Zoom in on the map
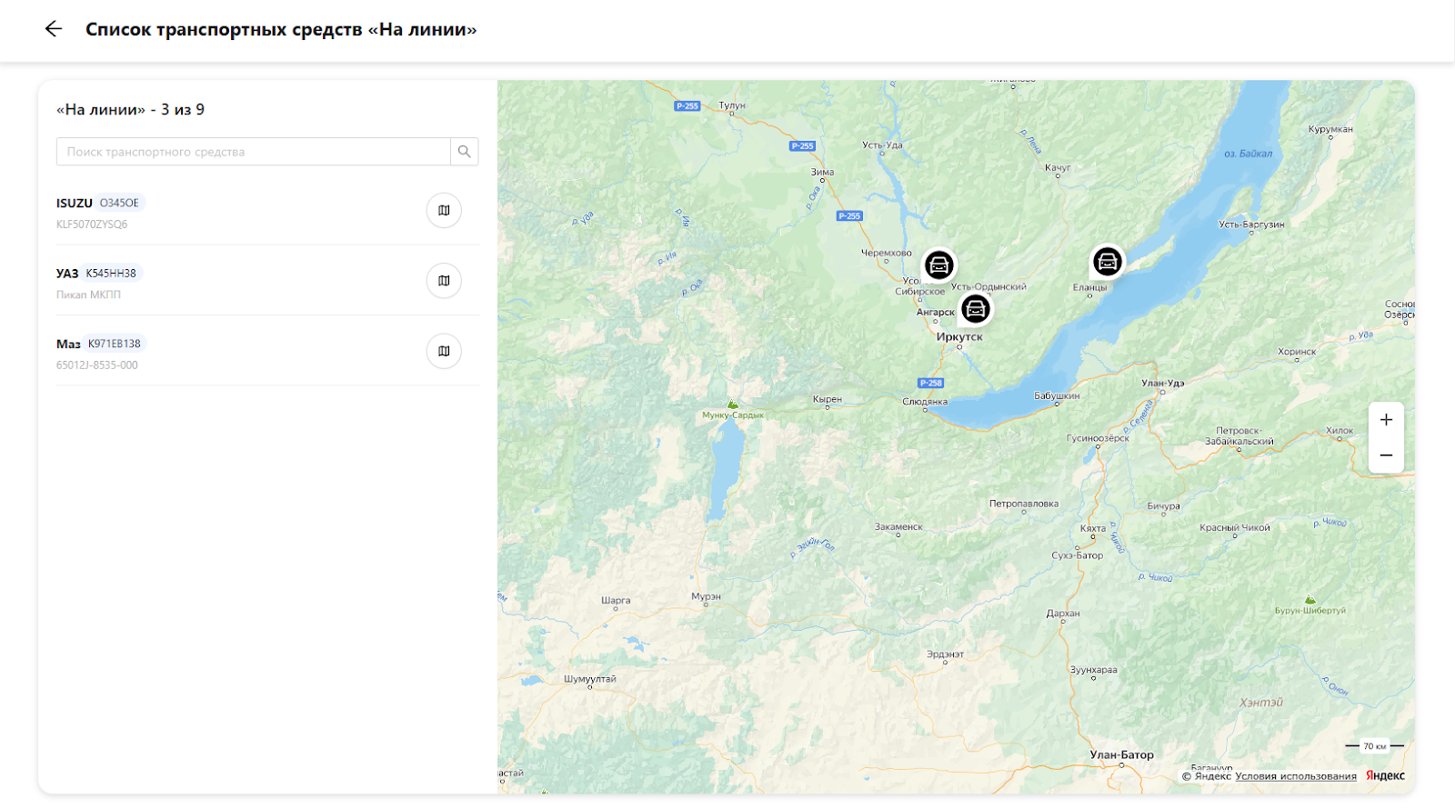 coord(1386,420)
